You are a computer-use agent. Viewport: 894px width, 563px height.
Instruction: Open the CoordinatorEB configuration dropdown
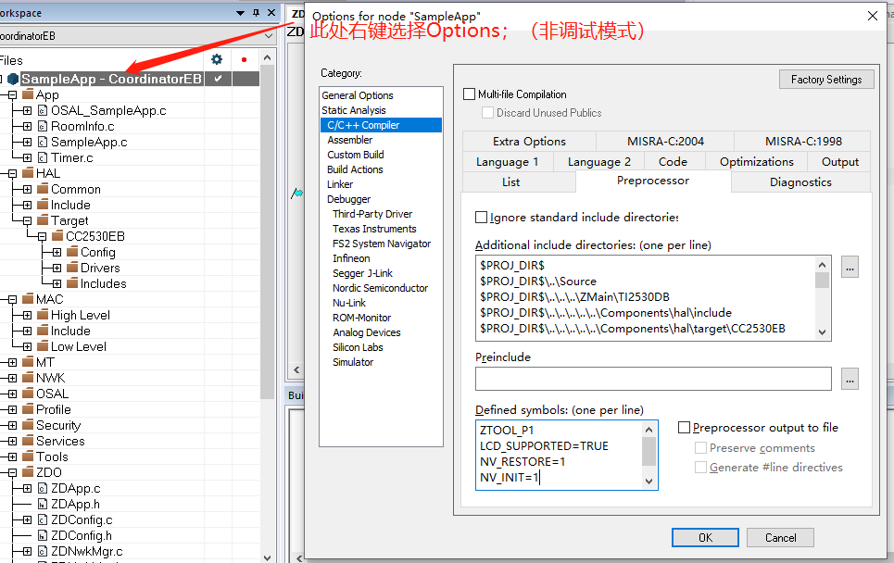click(269, 36)
